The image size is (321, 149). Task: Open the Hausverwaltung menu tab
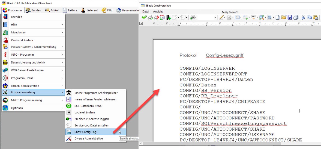tap(127, 10)
